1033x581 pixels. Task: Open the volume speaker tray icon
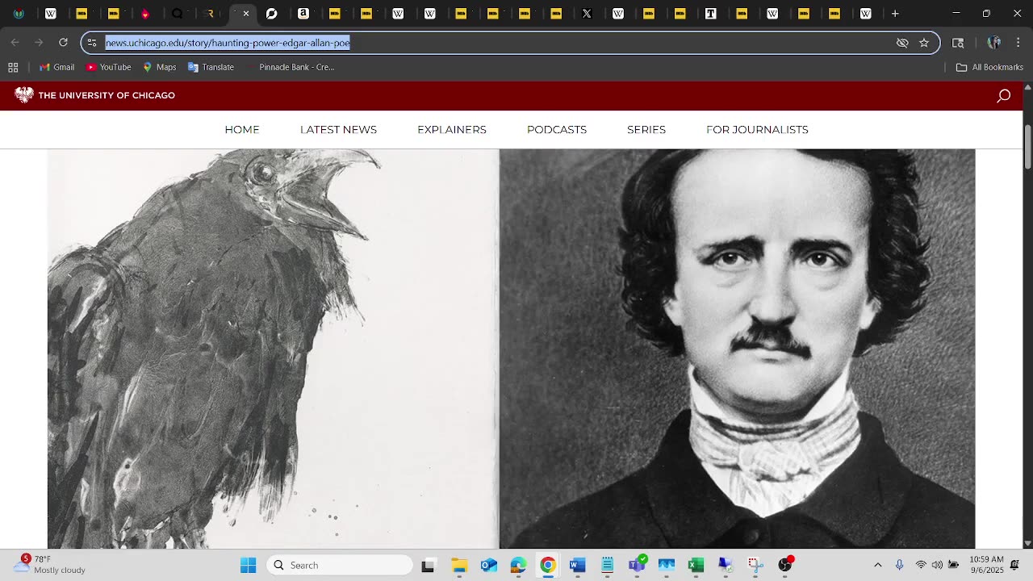pyautogui.click(x=937, y=565)
